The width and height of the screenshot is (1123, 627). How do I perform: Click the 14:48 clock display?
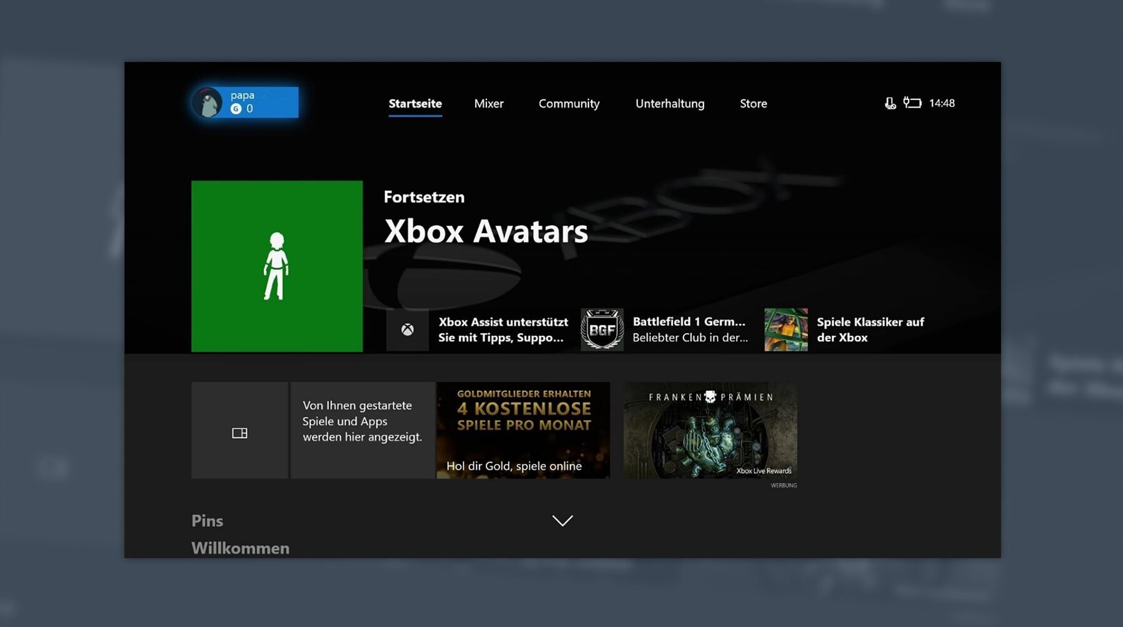(941, 103)
